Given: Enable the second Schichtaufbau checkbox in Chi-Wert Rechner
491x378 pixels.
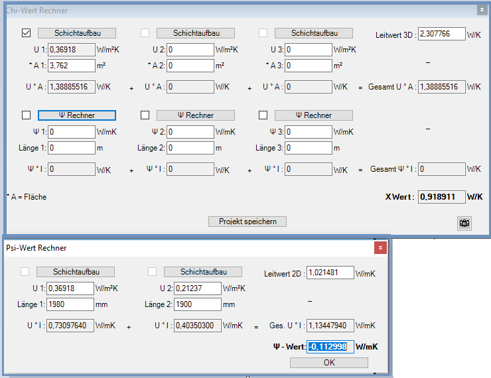Looking at the screenshot, I should click(x=145, y=33).
